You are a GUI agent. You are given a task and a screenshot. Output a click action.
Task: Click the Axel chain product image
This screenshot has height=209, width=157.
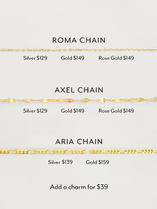(x=78, y=100)
